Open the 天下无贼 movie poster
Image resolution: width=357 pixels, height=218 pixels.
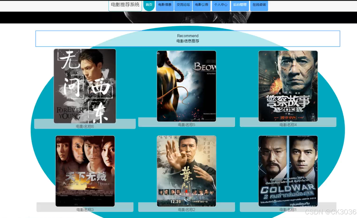(85, 171)
